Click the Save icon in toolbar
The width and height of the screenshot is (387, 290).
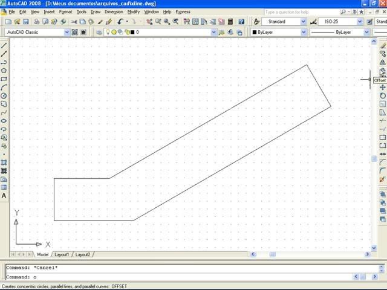pyautogui.click(x=25, y=22)
